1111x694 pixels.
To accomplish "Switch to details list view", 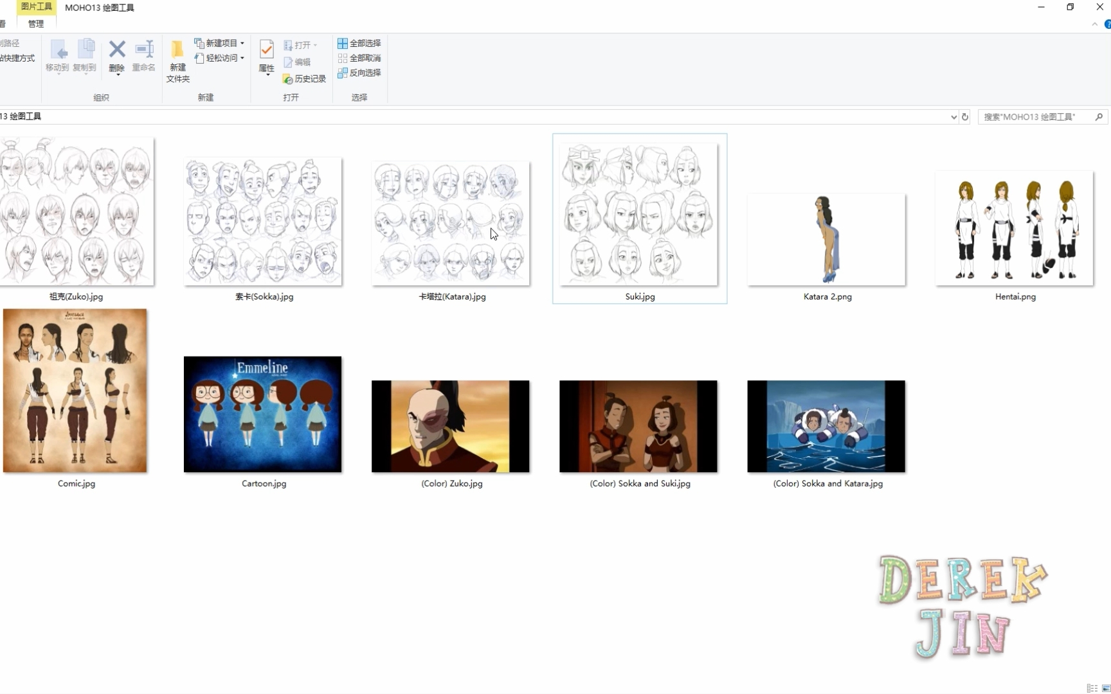I will pos(1092,688).
